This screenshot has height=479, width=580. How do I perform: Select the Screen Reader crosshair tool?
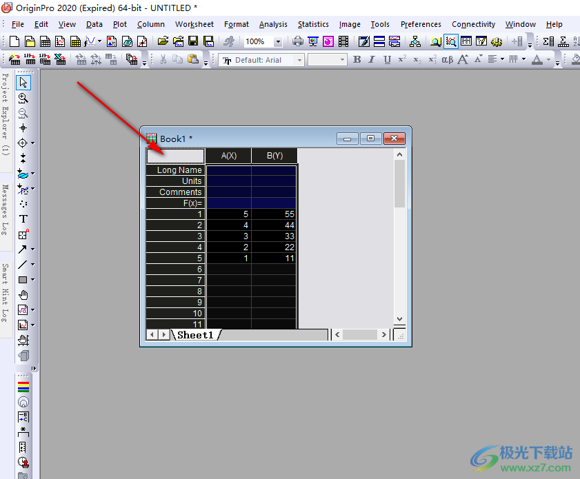click(x=23, y=128)
